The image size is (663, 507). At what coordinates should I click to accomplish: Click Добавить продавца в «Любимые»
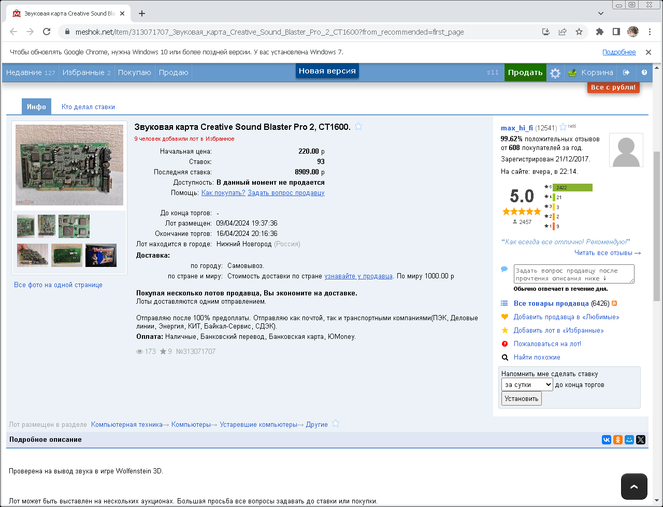tap(566, 317)
